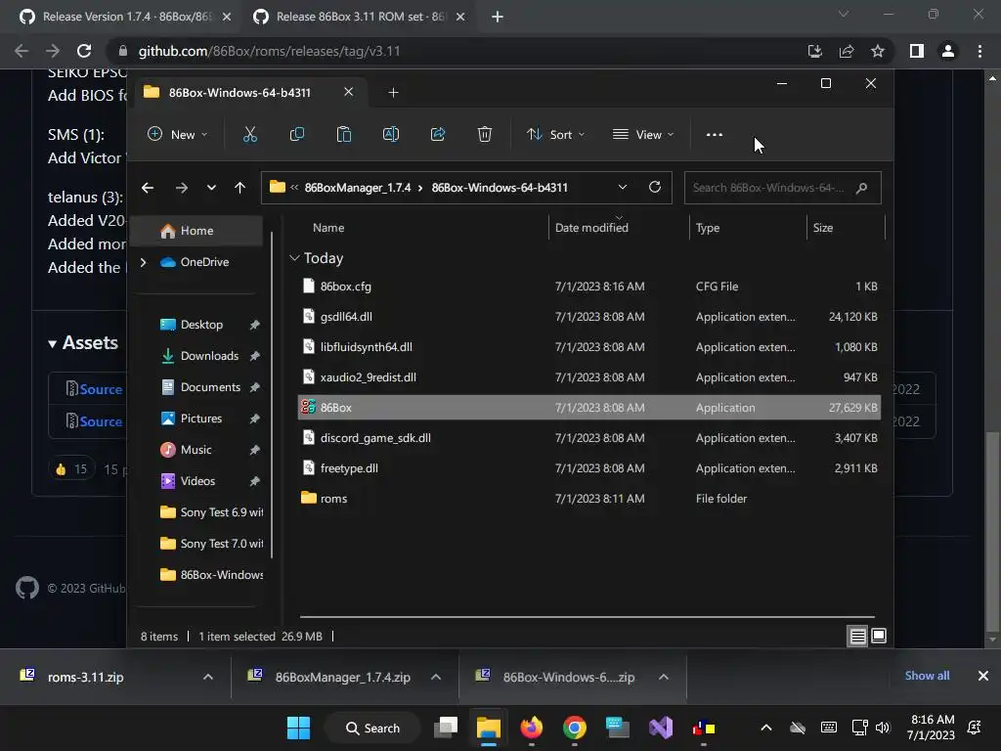Show hidden system tray icons
1001x751 pixels.
point(766,728)
